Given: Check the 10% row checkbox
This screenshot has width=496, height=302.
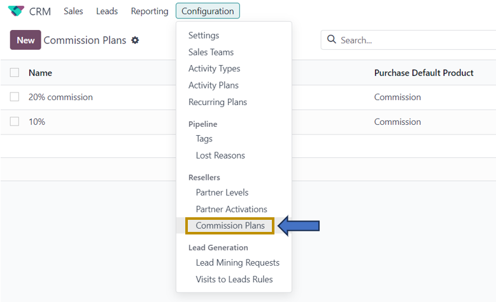Looking at the screenshot, I should (15, 122).
